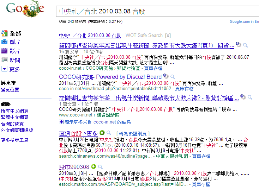This screenshot has height=190, width=259.
Task: Close WOT Safe Search with [x]
Action: click(x=168, y=36)
